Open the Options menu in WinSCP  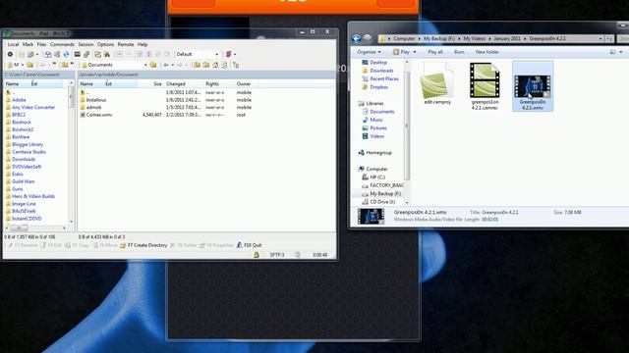tap(105, 44)
